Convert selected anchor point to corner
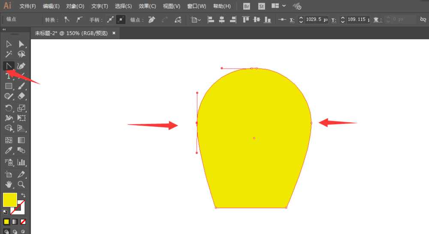This screenshot has height=234, width=429. pyautogui.click(x=66, y=20)
